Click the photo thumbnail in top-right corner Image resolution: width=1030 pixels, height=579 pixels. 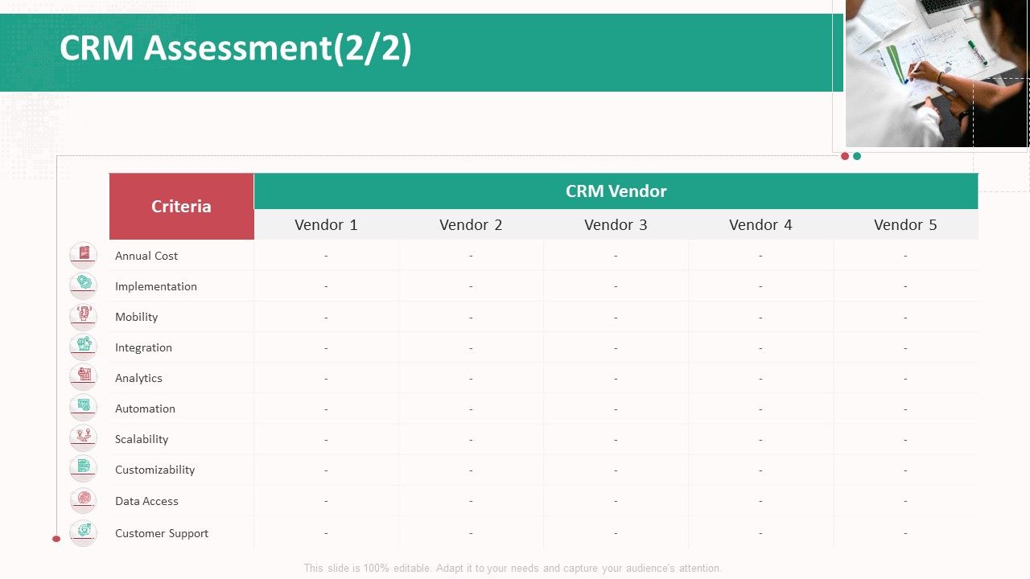(936, 76)
